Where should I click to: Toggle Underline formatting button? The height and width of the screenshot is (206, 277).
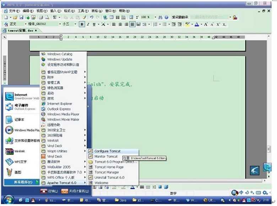pyautogui.click(x=94, y=24)
